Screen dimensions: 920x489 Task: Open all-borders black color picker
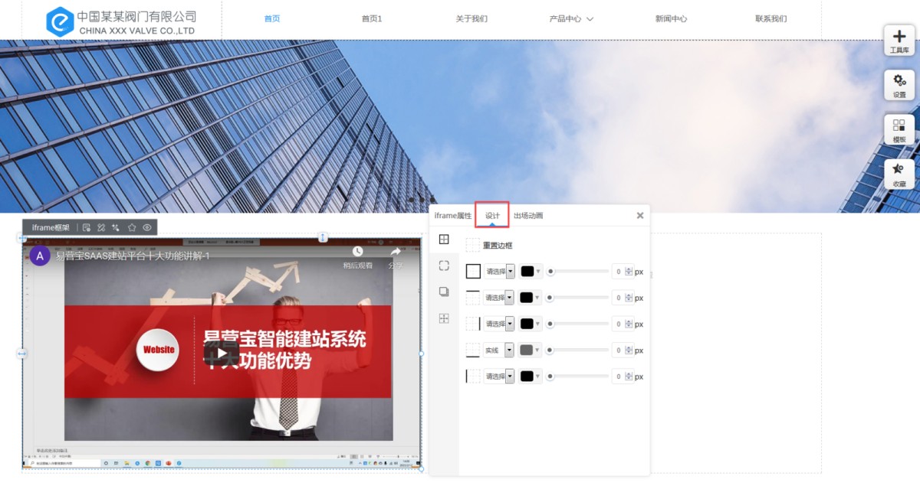click(x=531, y=271)
